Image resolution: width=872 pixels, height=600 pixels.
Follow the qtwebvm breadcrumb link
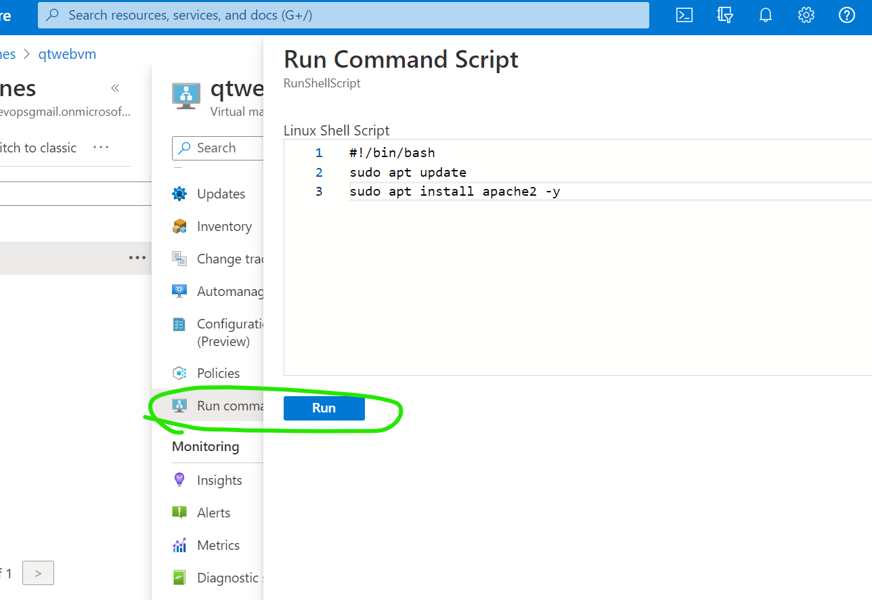[67, 54]
